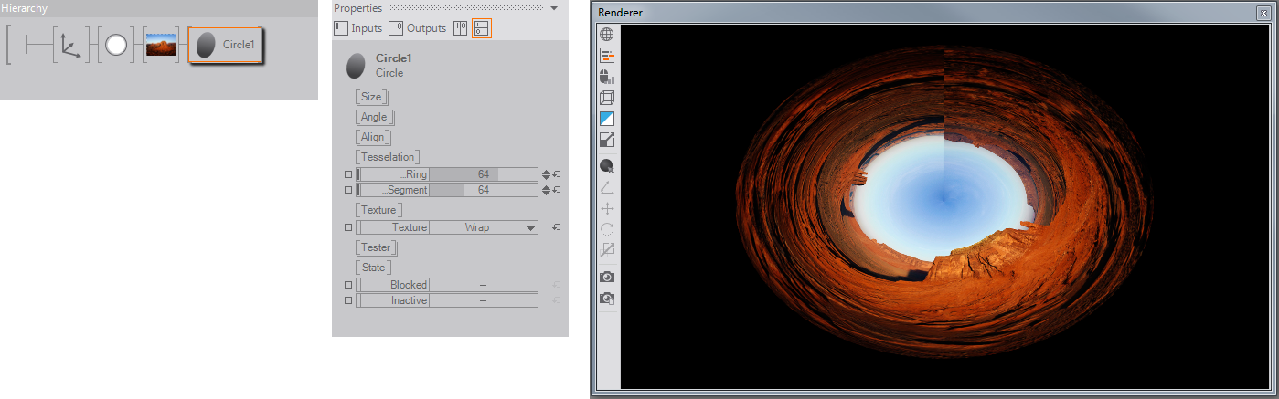
Task: Select the axis transform node in Hierarchy
Action: pos(70,45)
